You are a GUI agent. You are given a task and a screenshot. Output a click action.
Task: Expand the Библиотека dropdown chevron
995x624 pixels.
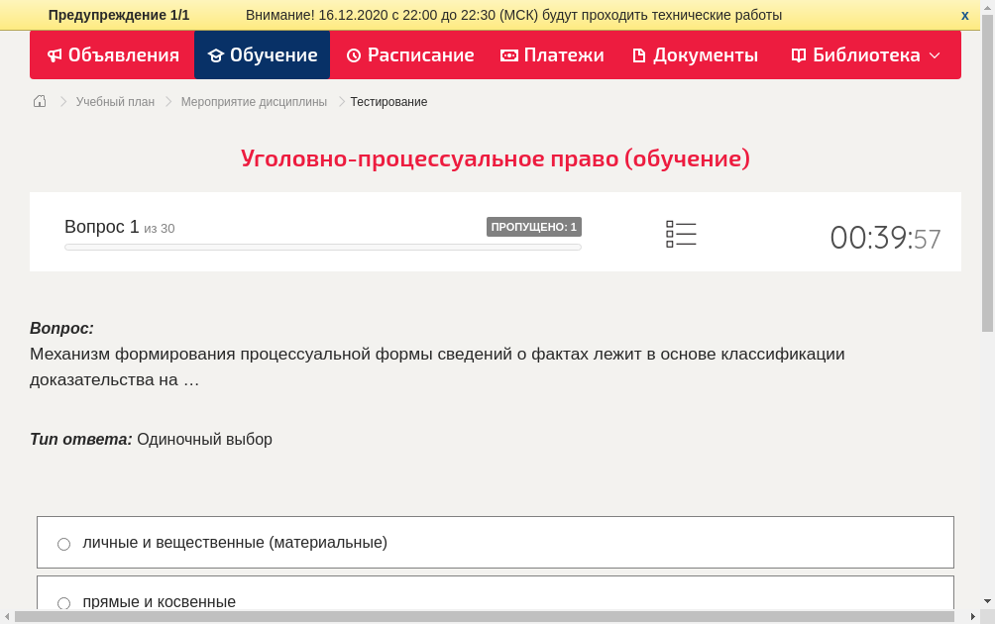pos(935,55)
